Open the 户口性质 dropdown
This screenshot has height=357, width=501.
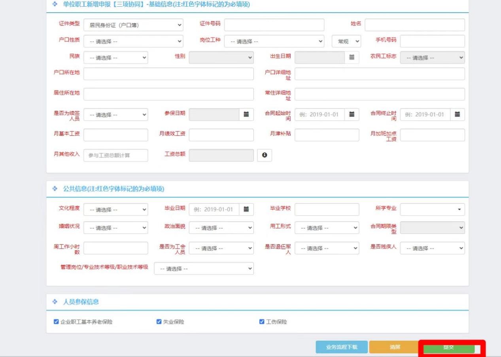133,41
